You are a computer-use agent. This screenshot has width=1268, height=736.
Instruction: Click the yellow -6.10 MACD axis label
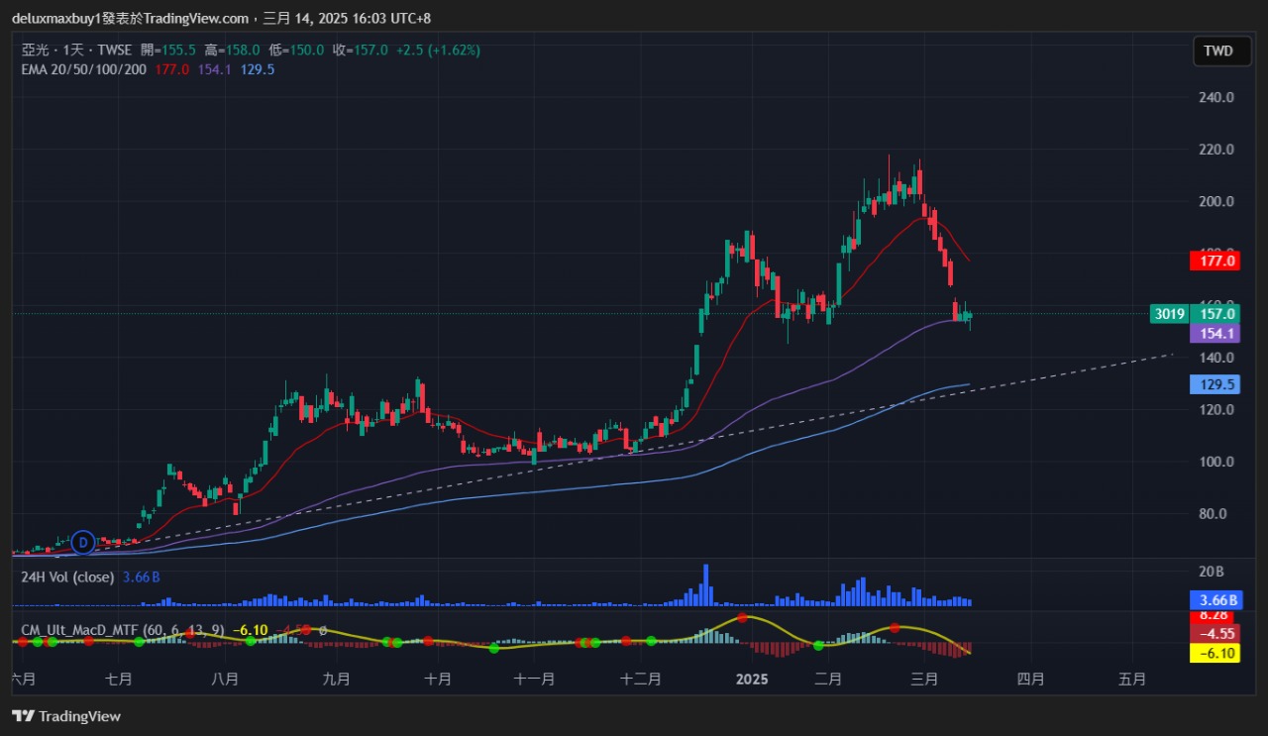point(1216,653)
